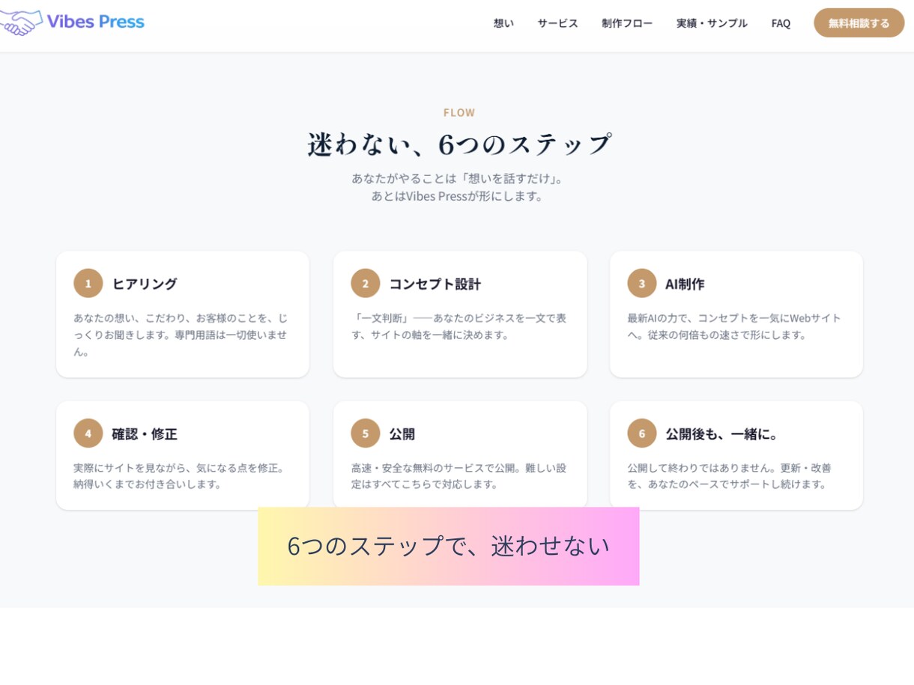Click the step 5 number badge

pyautogui.click(x=365, y=433)
